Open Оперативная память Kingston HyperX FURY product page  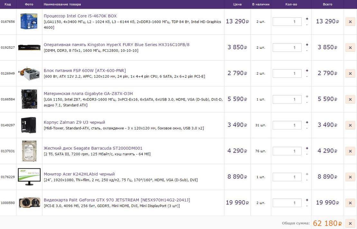(116, 45)
